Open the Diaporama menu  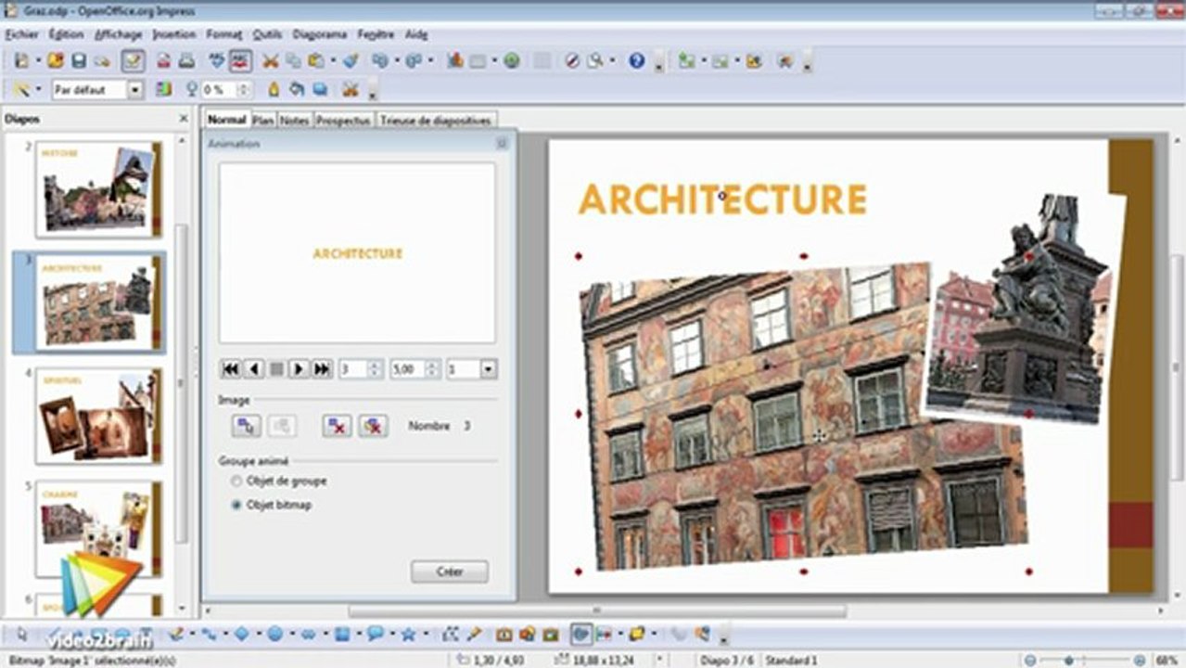pos(320,34)
